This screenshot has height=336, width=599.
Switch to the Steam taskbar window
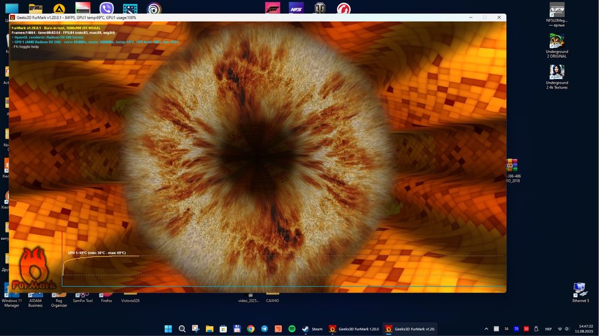313,329
